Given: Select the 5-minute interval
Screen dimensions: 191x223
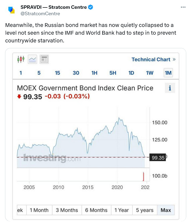Looking at the screenshot, I should 39,73.
